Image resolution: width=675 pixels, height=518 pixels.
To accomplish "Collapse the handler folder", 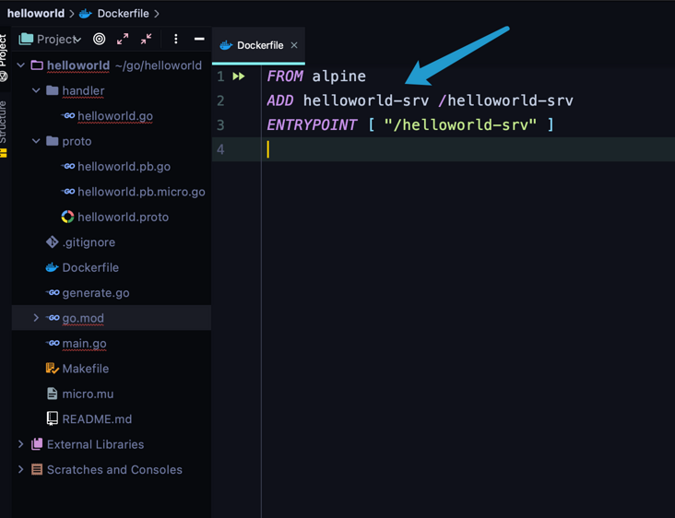I will click(x=36, y=90).
